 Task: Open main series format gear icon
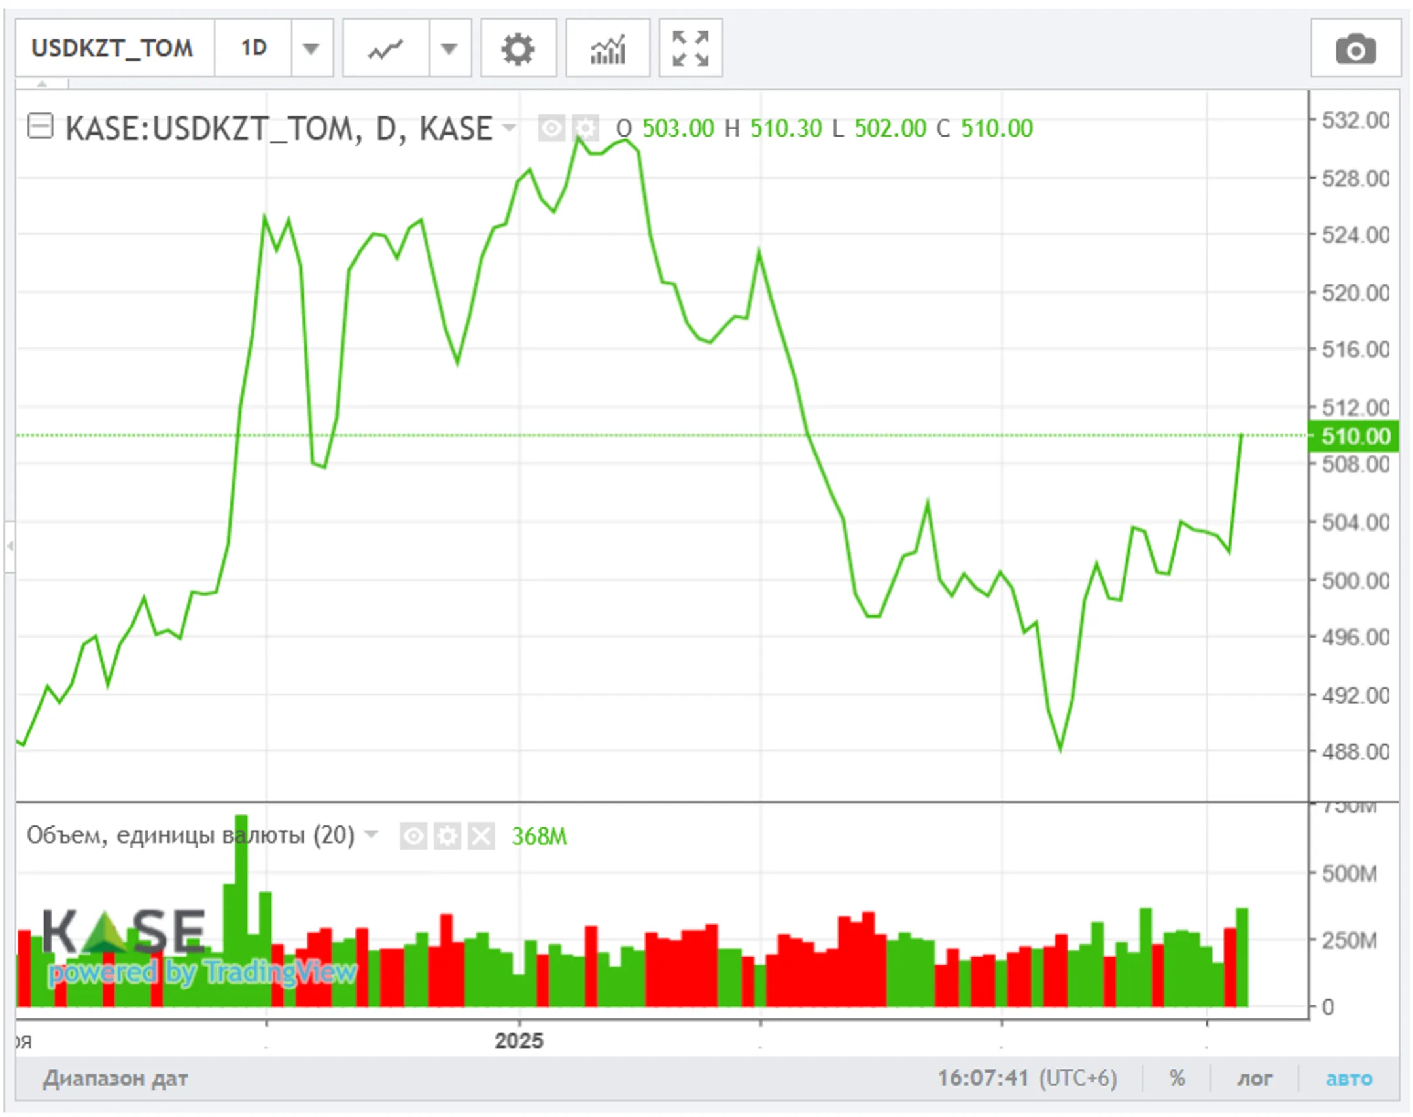[585, 128]
